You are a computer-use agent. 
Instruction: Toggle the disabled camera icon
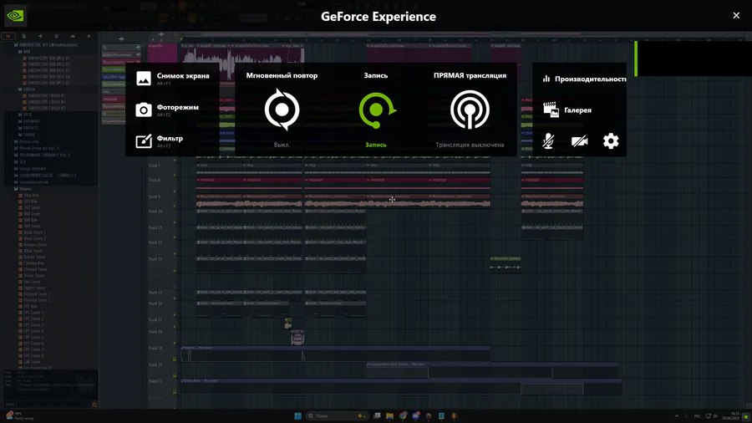click(579, 141)
